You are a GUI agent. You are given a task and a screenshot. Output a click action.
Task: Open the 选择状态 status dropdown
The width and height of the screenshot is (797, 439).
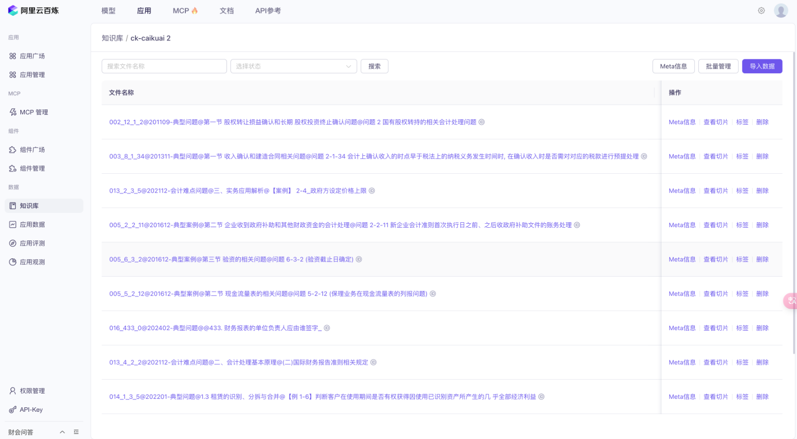pos(293,66)
